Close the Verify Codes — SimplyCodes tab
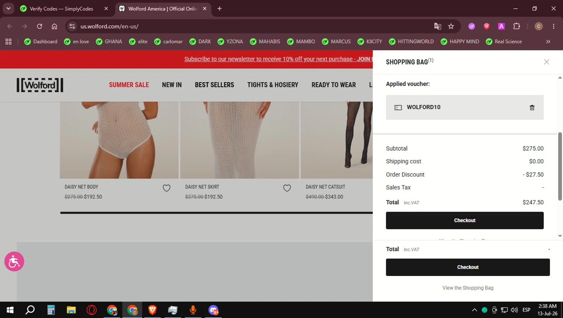Viewport: 563px width, 318px height. click(106, 9)
